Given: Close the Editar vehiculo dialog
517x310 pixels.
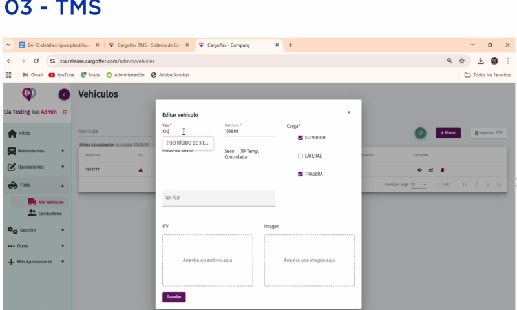Looking at the screenshot, I should click(349, 112).
